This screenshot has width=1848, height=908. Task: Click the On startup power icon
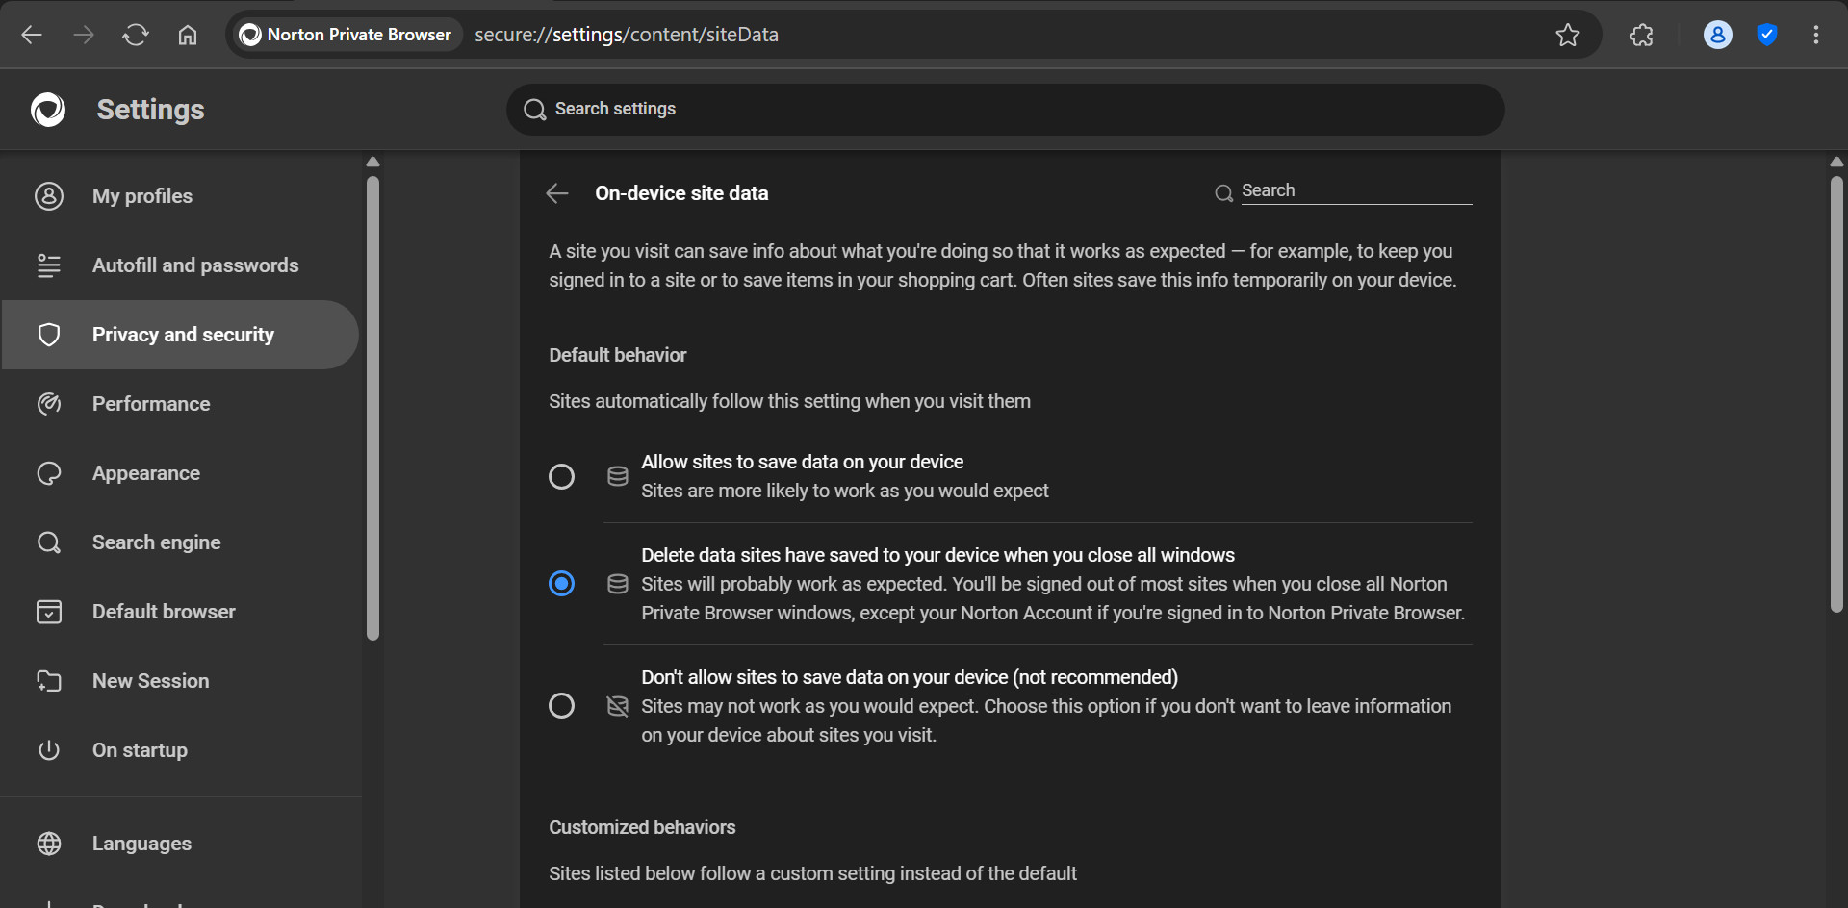tap(49, 750)
